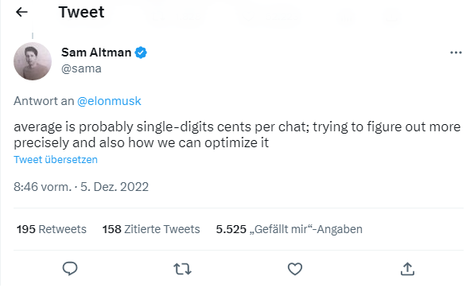Click the blue verified badge

[141, 53]
